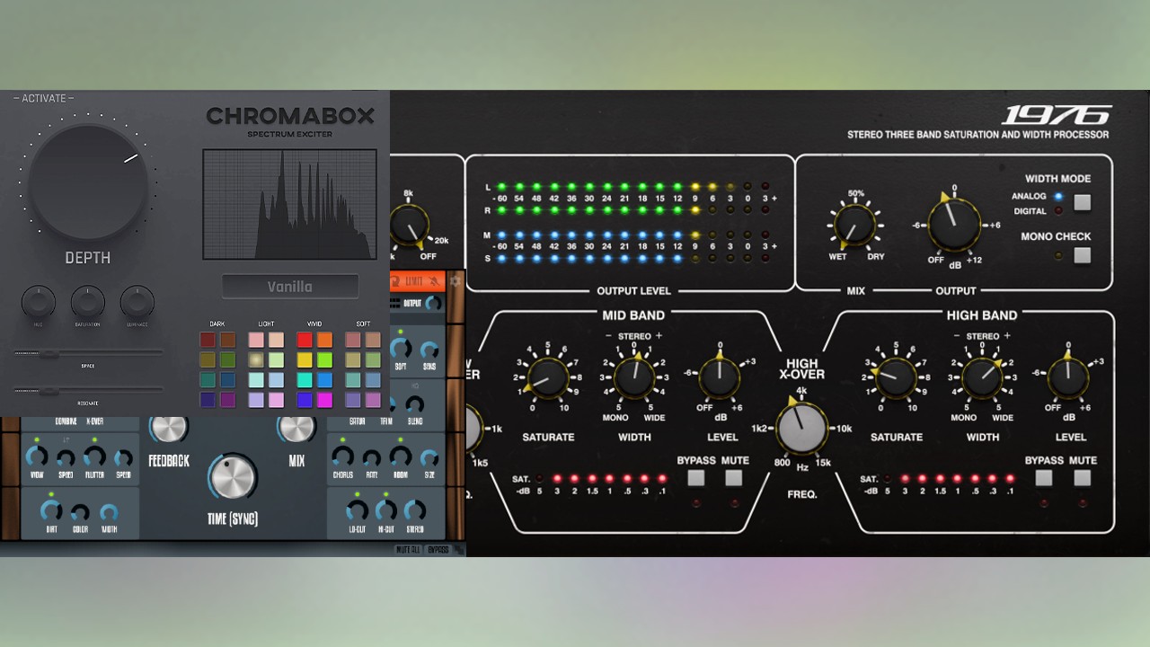
Task: Click the MID BAND SATURATE knob
Action: point(548,377)
